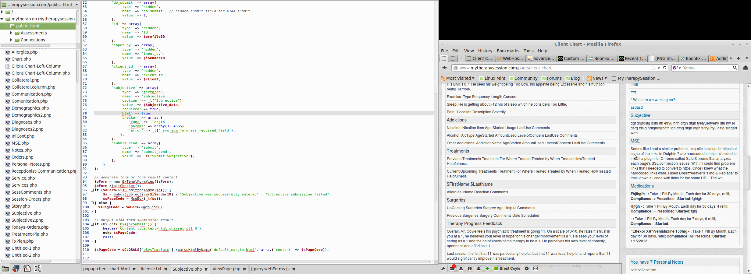This screenshot has height=274, width=751.
Task: Open the Bookmarks menu in Firefox
Action: [x=508, y=51]
